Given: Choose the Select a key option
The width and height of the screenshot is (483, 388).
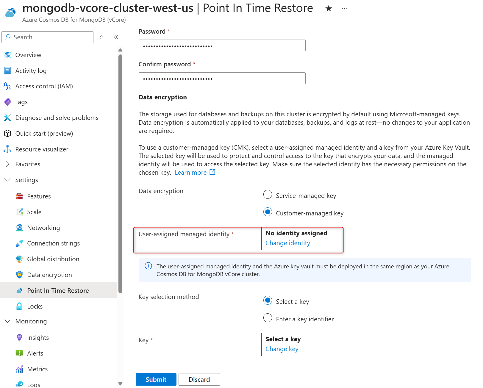Looking at the screenshot, I should (268, 300).
